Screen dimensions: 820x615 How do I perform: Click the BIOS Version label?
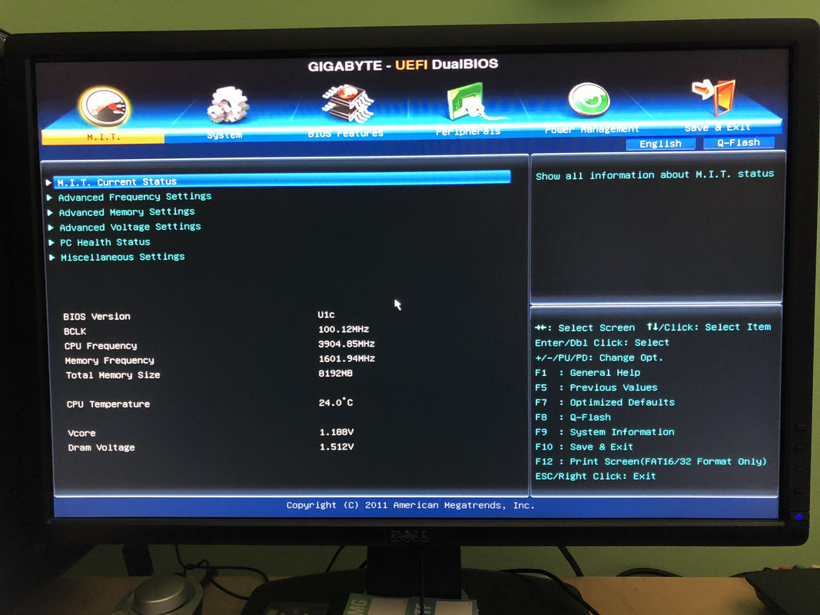point(97,317)
